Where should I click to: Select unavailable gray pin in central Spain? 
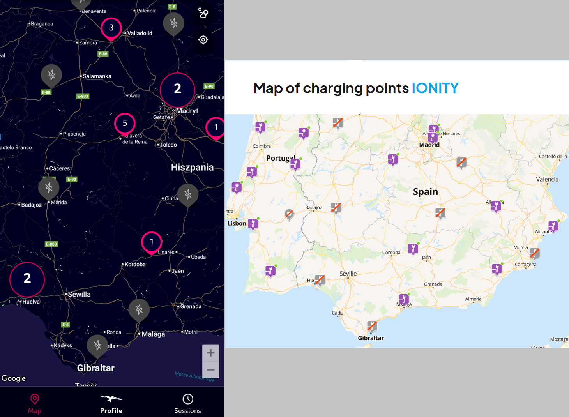pos(440,213)
